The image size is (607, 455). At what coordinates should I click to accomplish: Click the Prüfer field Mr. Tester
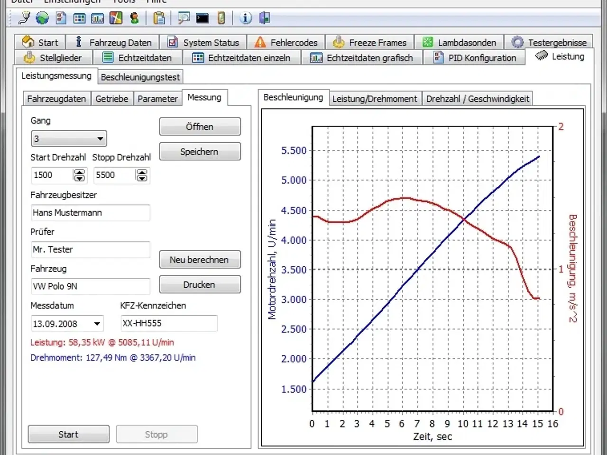[x=91, y=249]
